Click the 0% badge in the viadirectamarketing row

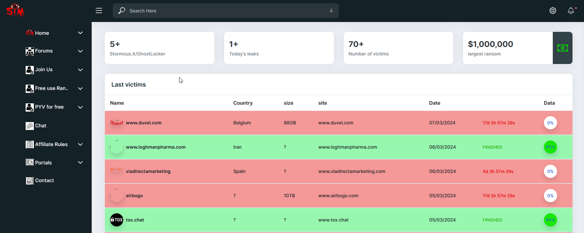coord(550,171)
